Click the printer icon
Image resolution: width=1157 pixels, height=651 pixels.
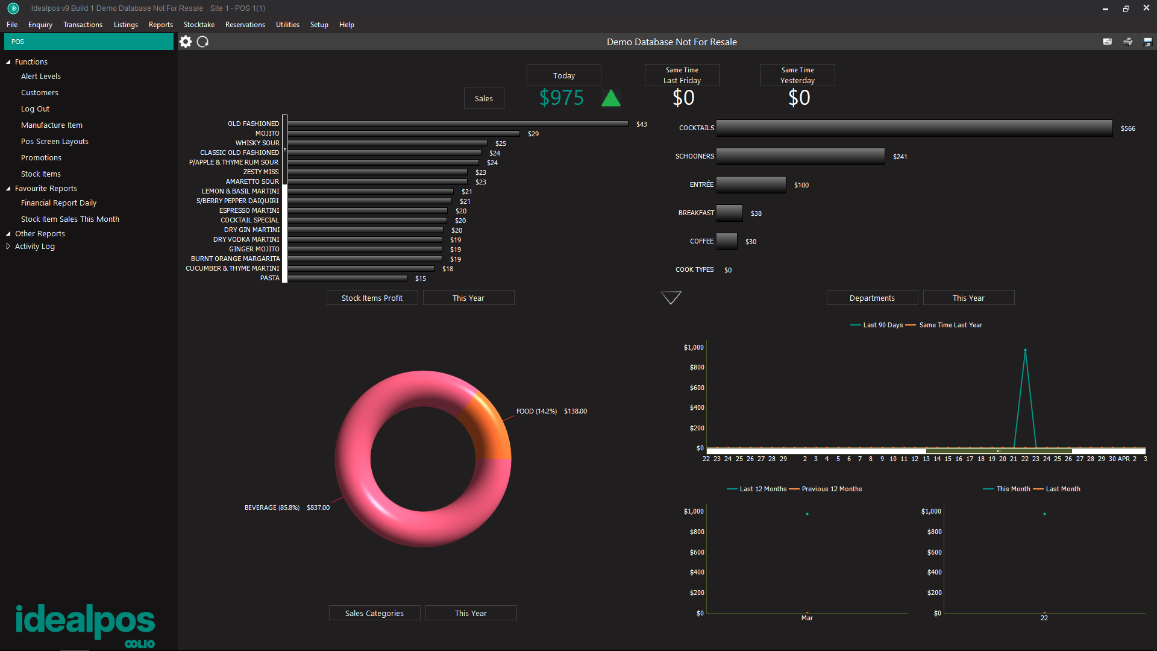pyautogui.click(x=1127, y=42)
